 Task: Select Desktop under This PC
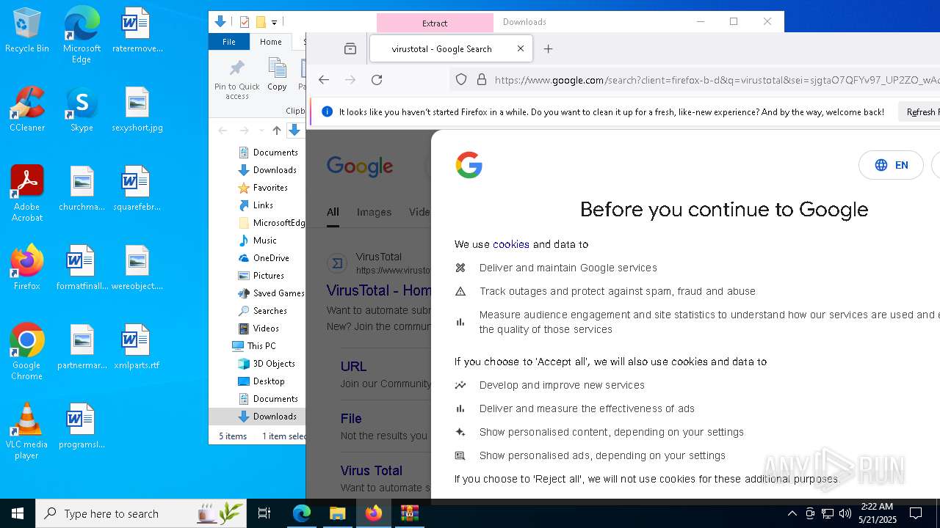click(x=262, y=381)
